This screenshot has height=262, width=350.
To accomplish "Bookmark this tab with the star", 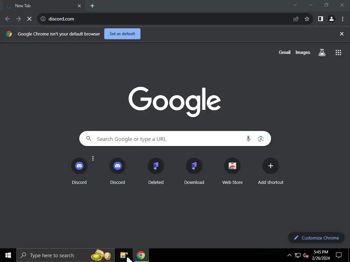I will 307,19.
